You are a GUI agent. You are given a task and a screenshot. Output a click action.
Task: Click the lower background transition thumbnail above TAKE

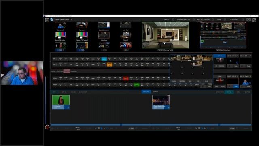tap(220, 80)
